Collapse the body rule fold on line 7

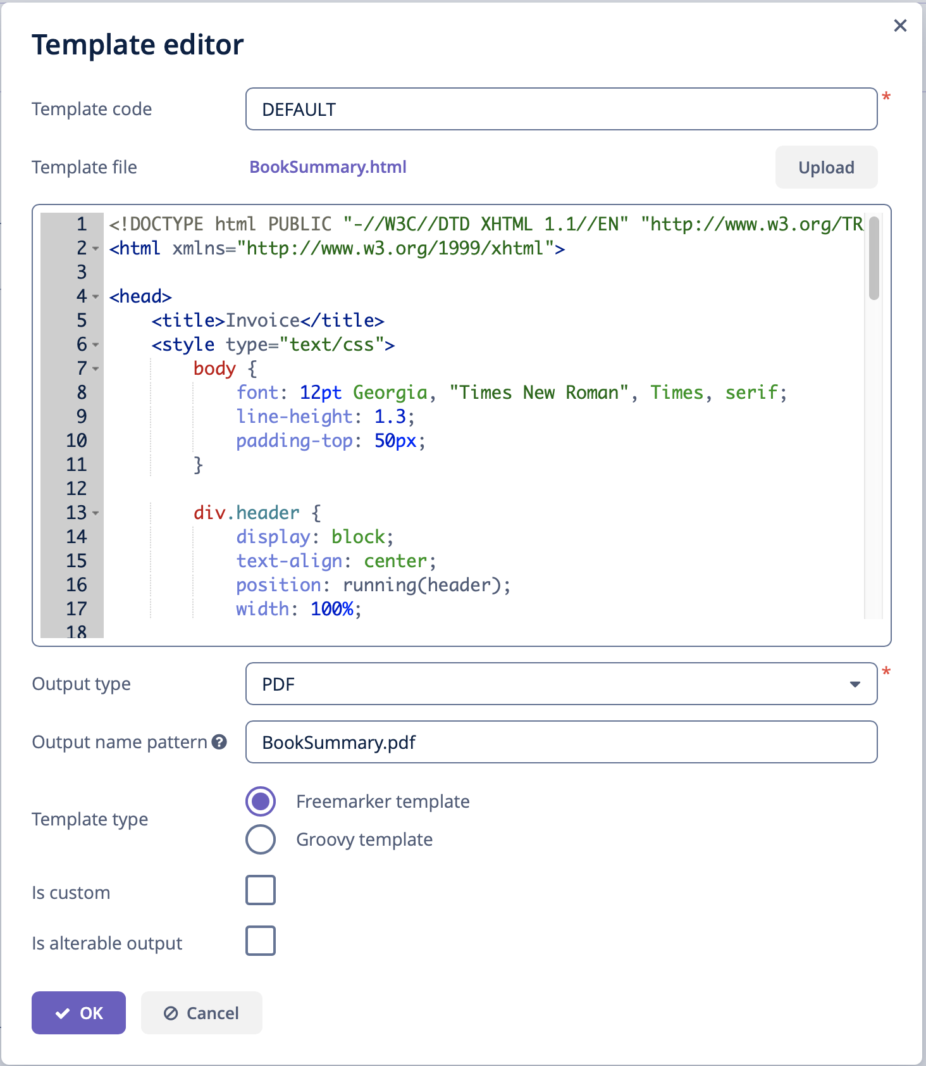tap(96, 368)
